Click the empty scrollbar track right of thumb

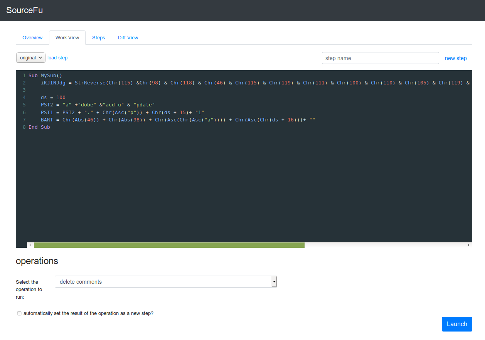(385, 245)
